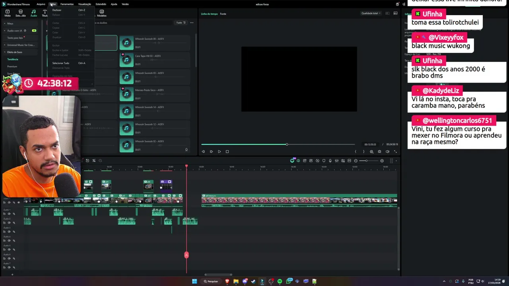Open the Modelos panel icon

(x=102, y=13)
